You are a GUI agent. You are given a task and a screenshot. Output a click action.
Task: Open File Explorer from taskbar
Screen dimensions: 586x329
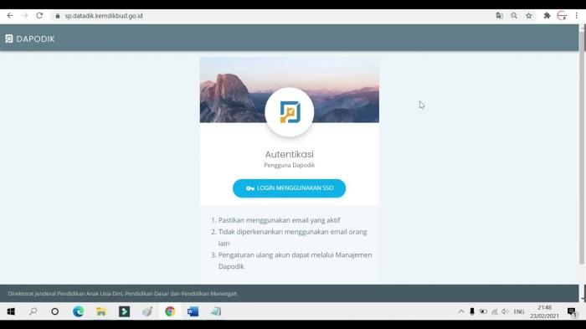[101, 311]
